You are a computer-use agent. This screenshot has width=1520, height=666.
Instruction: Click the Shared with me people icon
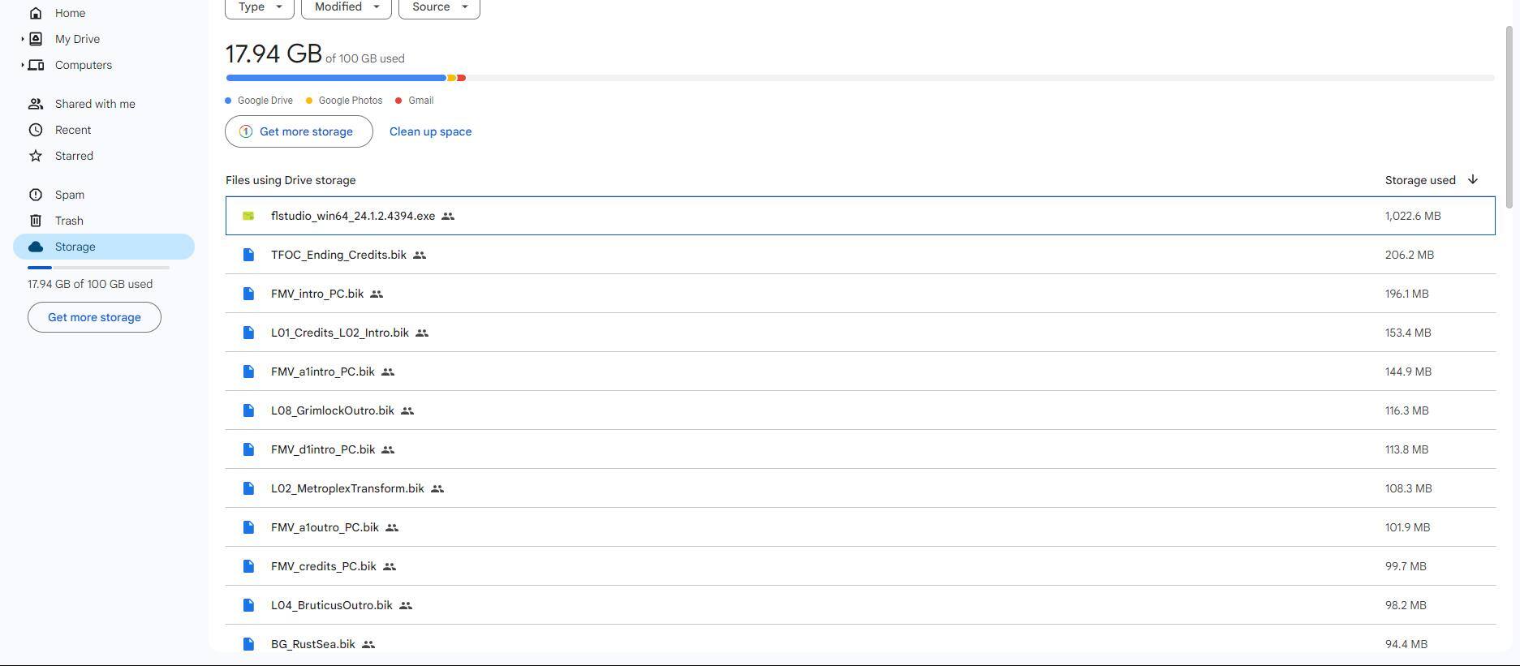(x=36, y=104)
